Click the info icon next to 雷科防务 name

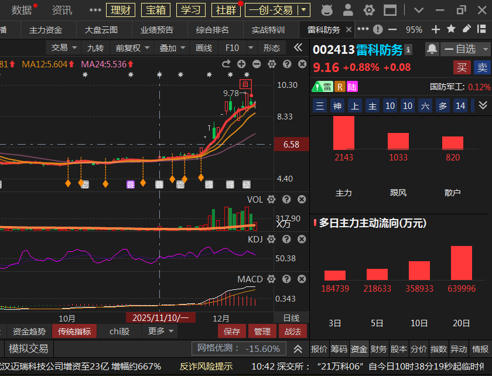408,50
